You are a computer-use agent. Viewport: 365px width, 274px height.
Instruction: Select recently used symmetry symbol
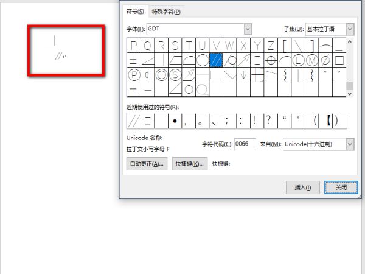[147, 121]
